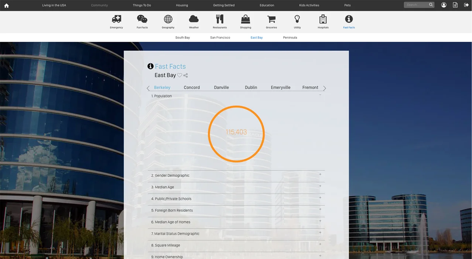The height and width of the screenshot is (259, 472).
Task: Favorite East Bay with the heart icon
Action: click(x=179, y=75)
